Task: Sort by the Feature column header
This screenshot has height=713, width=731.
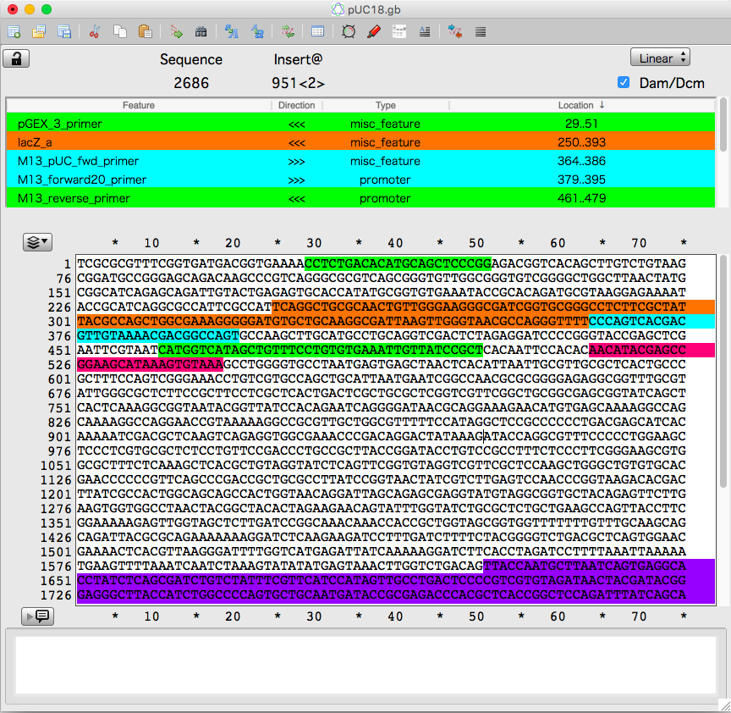Action: (x=139, y=105)
